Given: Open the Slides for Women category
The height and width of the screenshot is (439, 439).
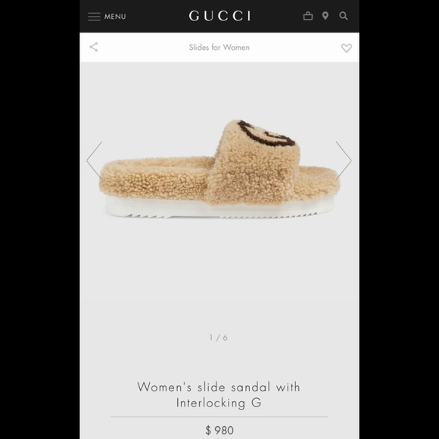Looking at the screenshot, I should point(219,48).
